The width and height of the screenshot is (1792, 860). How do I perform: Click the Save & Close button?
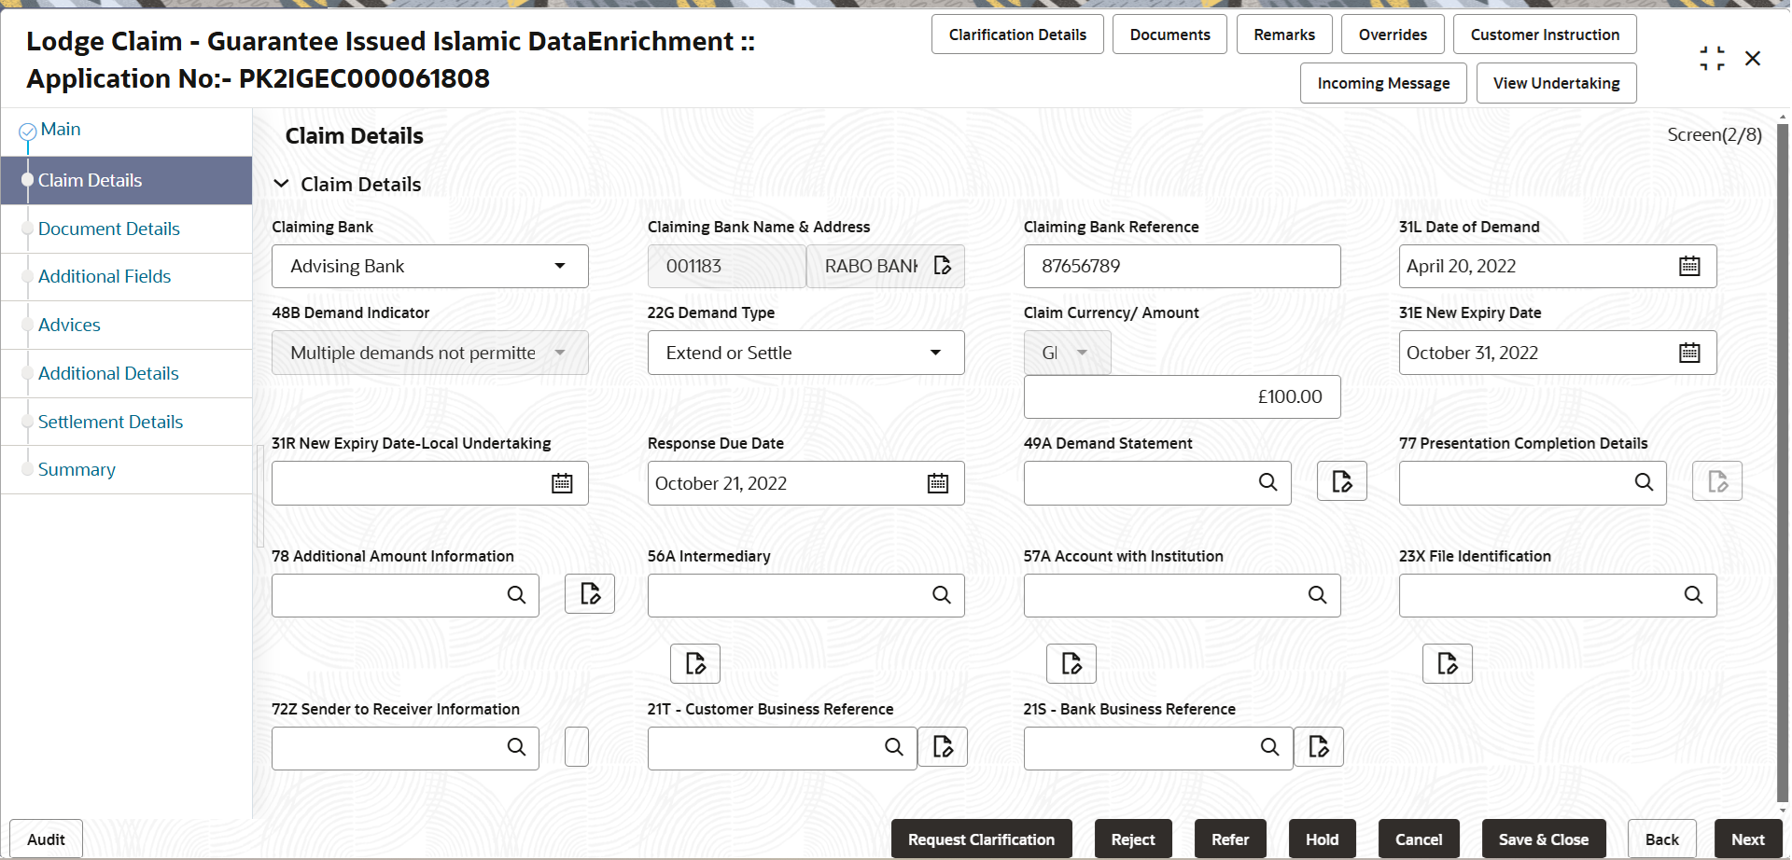coord(1544,839)
